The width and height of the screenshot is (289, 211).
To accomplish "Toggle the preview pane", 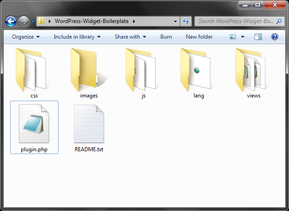I will point(258,37).
